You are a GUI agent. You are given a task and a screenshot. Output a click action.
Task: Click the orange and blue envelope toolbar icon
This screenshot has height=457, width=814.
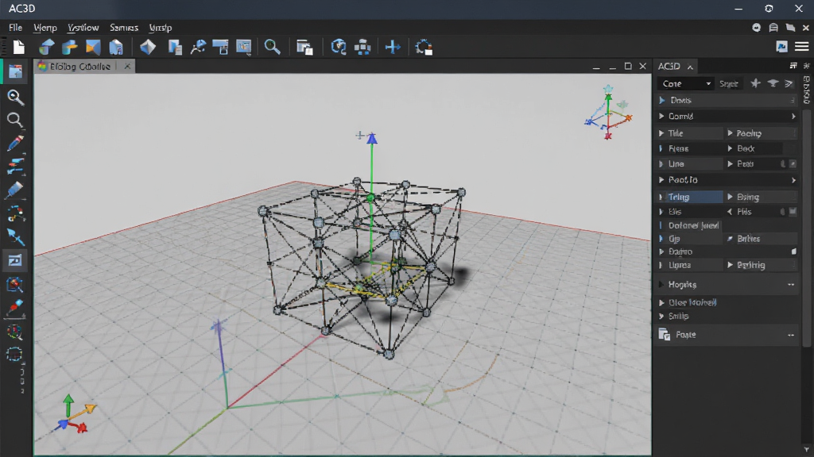pyautogui.click(x=93, y=47)
